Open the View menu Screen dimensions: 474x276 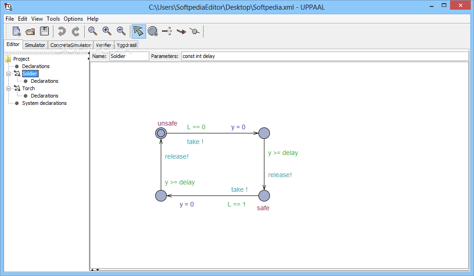click(x=37, y=19)
